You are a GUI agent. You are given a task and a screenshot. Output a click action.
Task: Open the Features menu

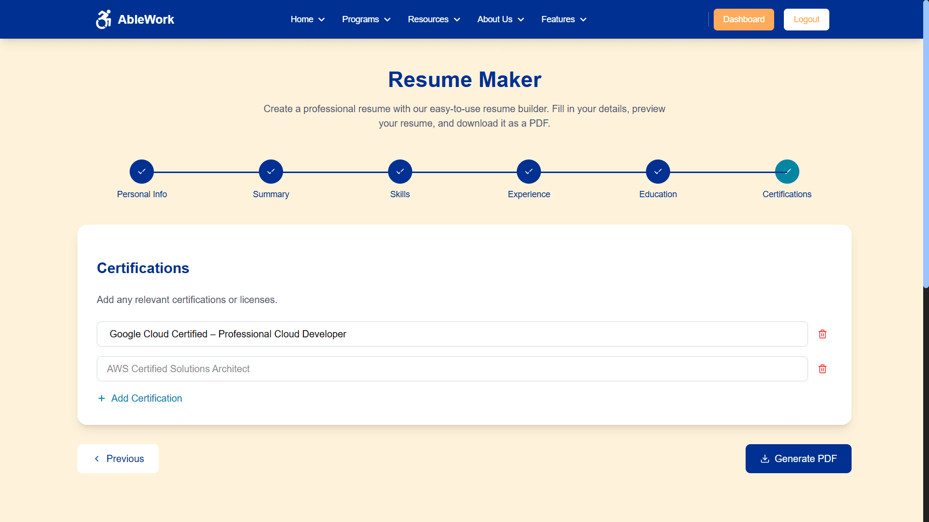pos(563,19)
